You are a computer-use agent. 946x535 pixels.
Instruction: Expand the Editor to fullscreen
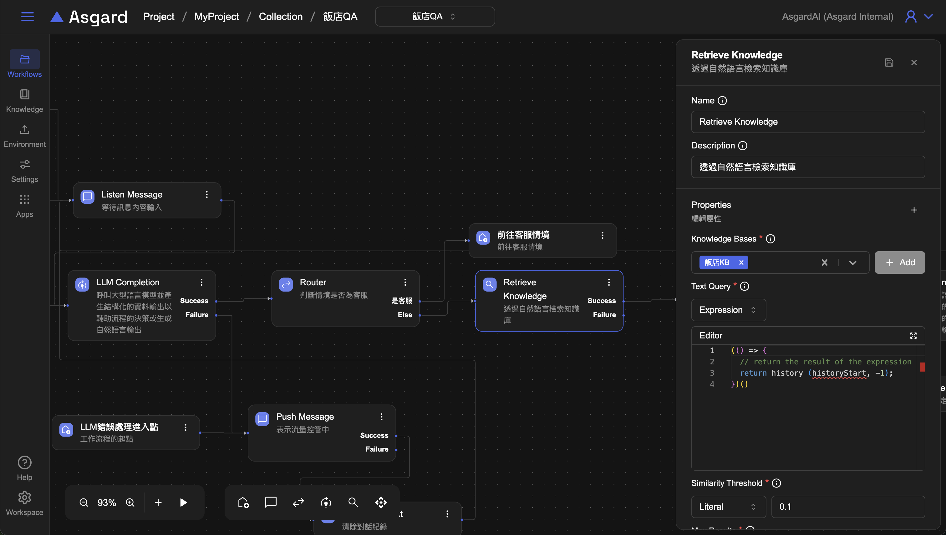point(913,336)
